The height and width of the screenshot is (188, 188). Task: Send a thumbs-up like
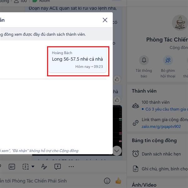[x=118, y=181]
